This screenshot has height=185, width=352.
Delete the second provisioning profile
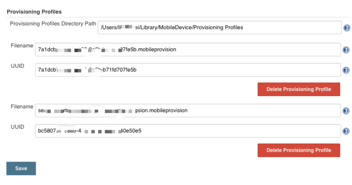pyautogui.click(x=299, y=150)
